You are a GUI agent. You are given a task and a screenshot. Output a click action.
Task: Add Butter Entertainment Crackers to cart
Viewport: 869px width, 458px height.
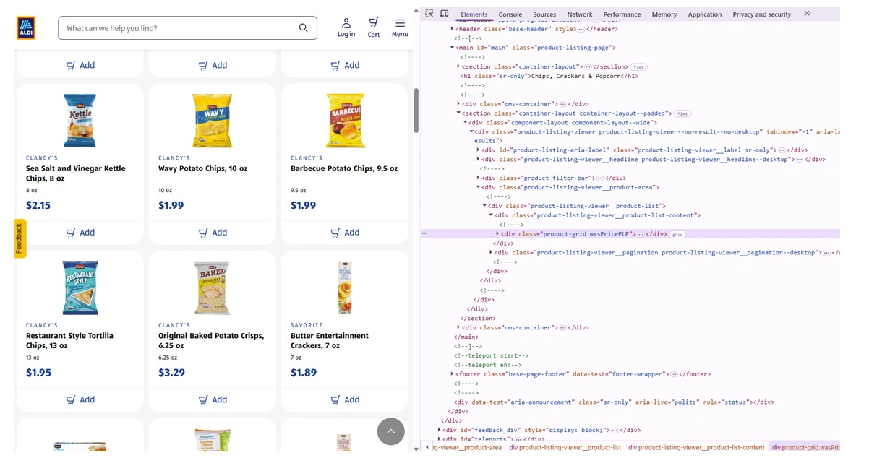[x=345, y=399]
